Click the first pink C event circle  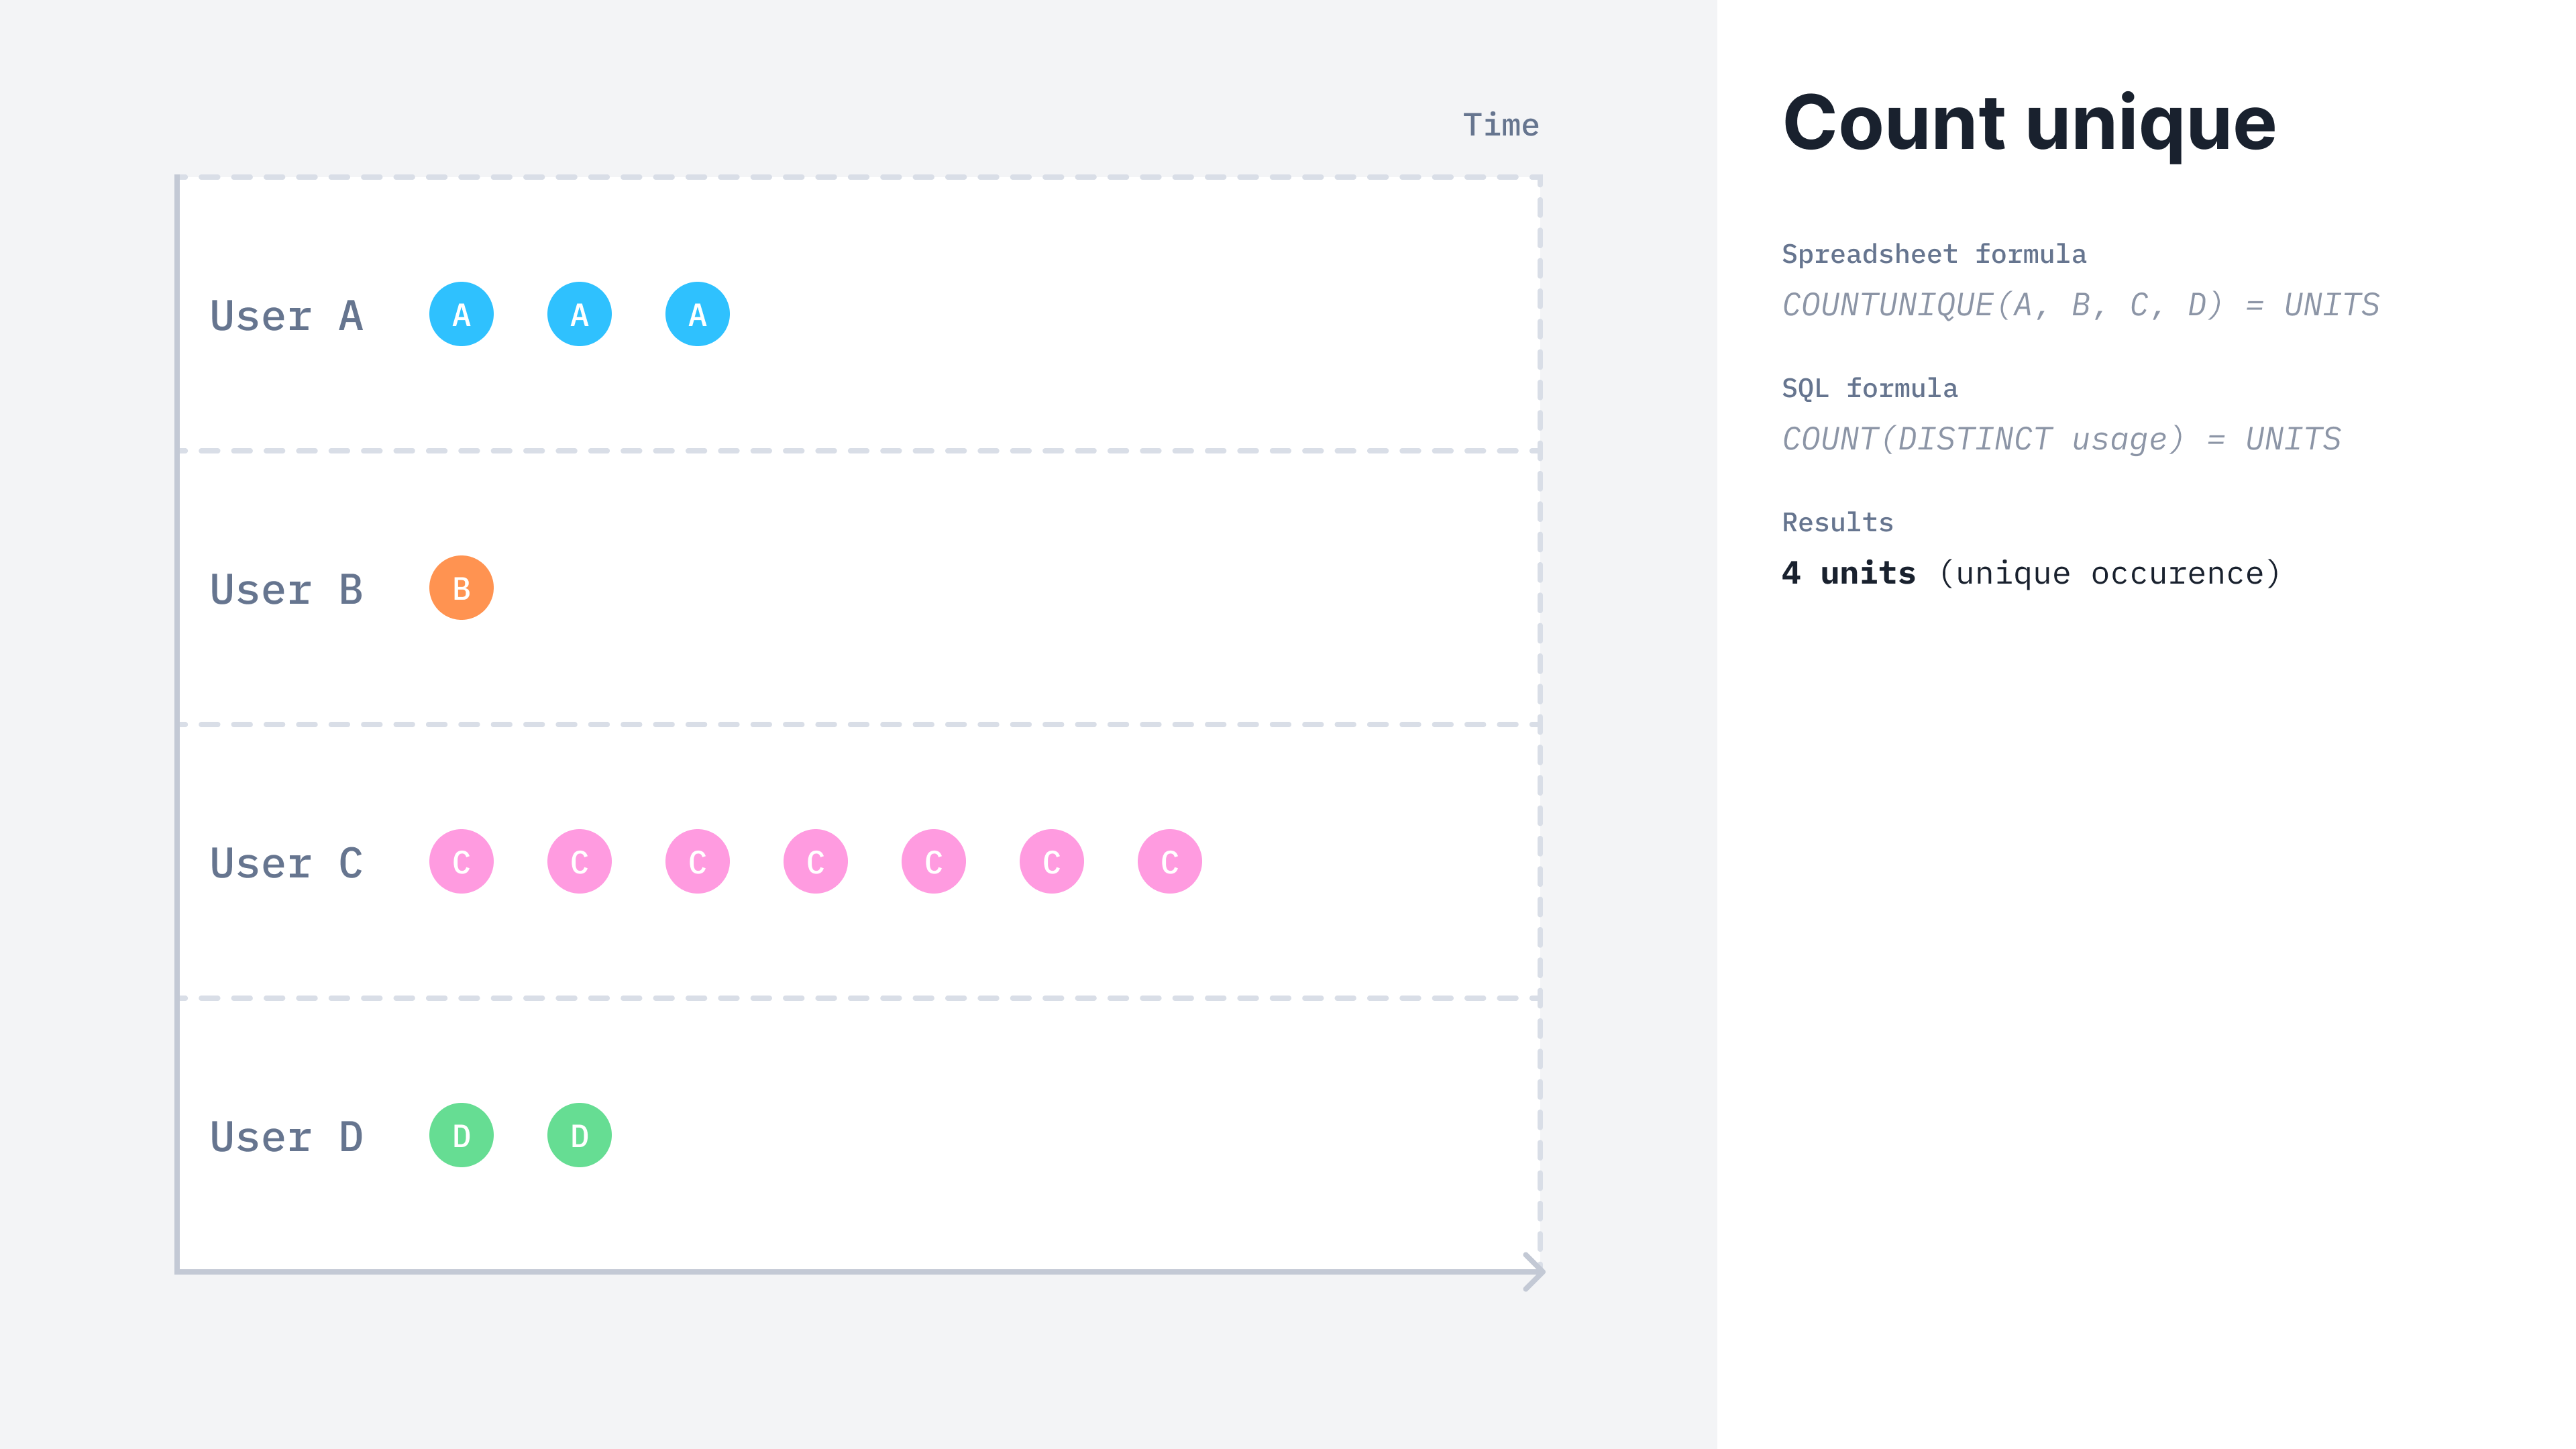[x=461, y=861]
